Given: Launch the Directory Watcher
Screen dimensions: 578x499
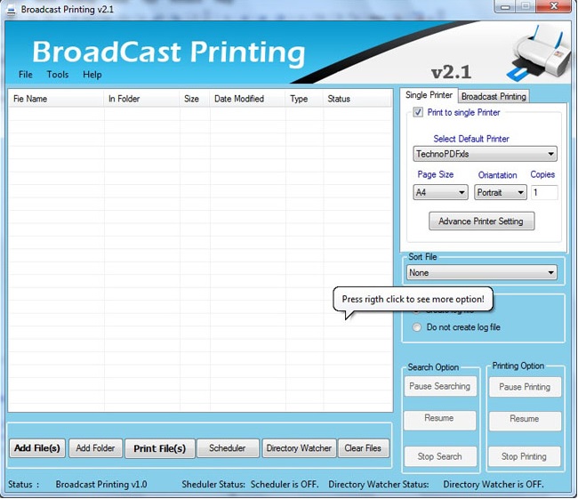Looking at the screenshot, I should pyautogui.click(x=299, y=448).
